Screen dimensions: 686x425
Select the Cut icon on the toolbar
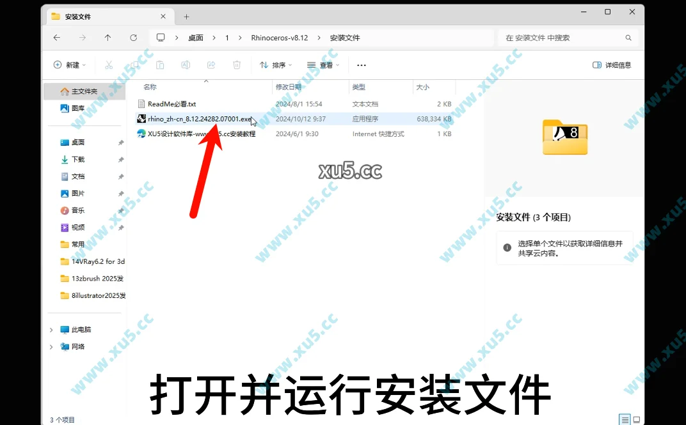coord(109,65)
